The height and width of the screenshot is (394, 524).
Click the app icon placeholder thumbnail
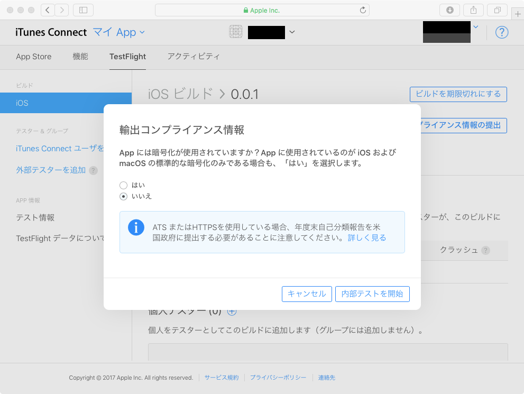click(236, 32)
